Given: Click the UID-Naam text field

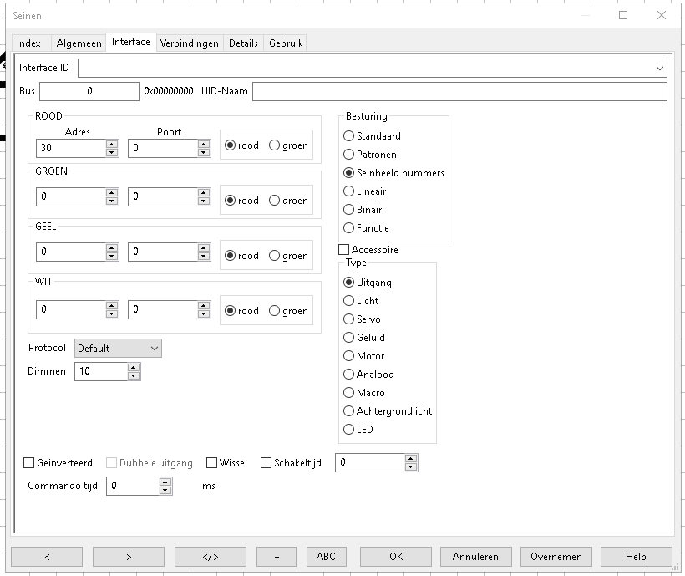Looking at the screenshot, I should point(459,91).
